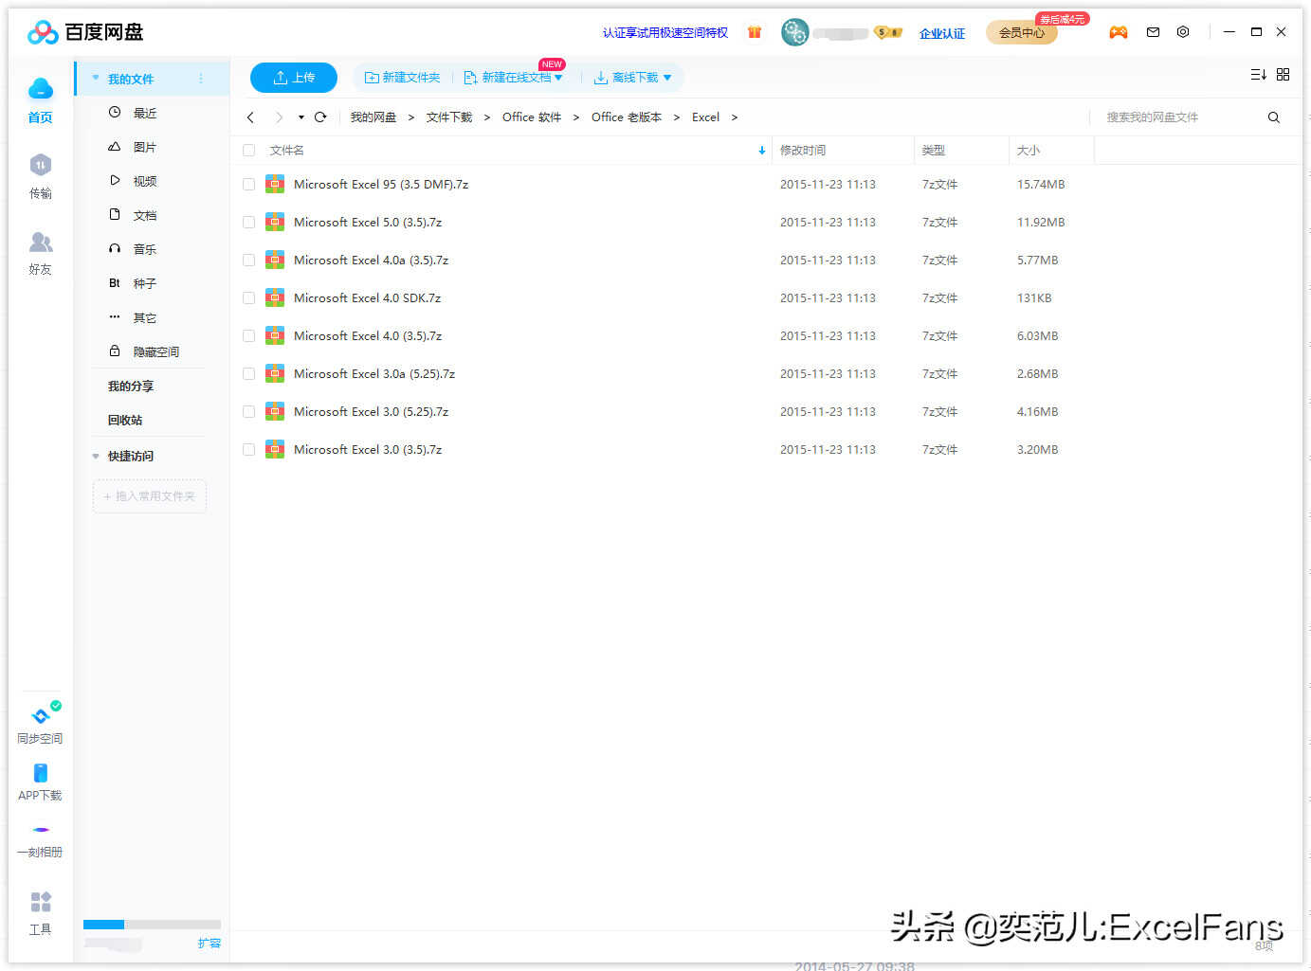Open 会员中心 member center button
The height and width of the screenshot is (971, 1311).
click(1022, 32)
